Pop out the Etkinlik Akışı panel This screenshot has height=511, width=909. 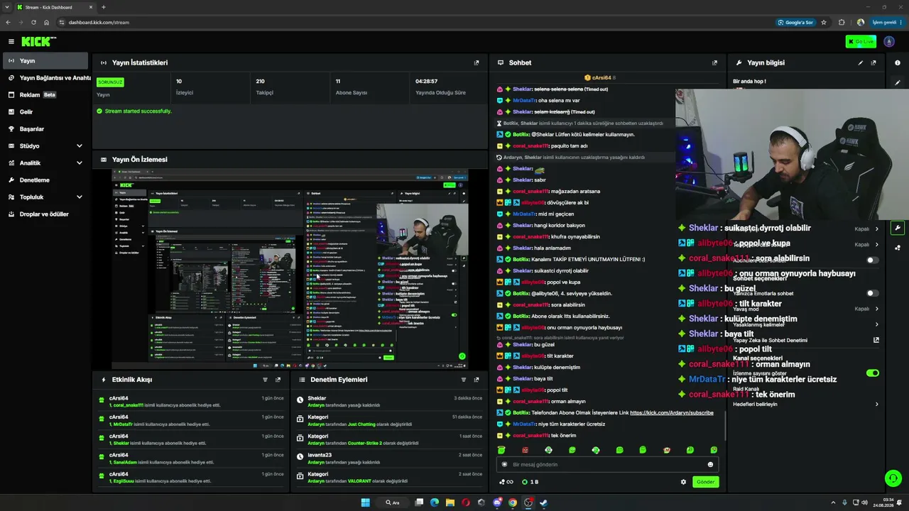coord(278,380)
